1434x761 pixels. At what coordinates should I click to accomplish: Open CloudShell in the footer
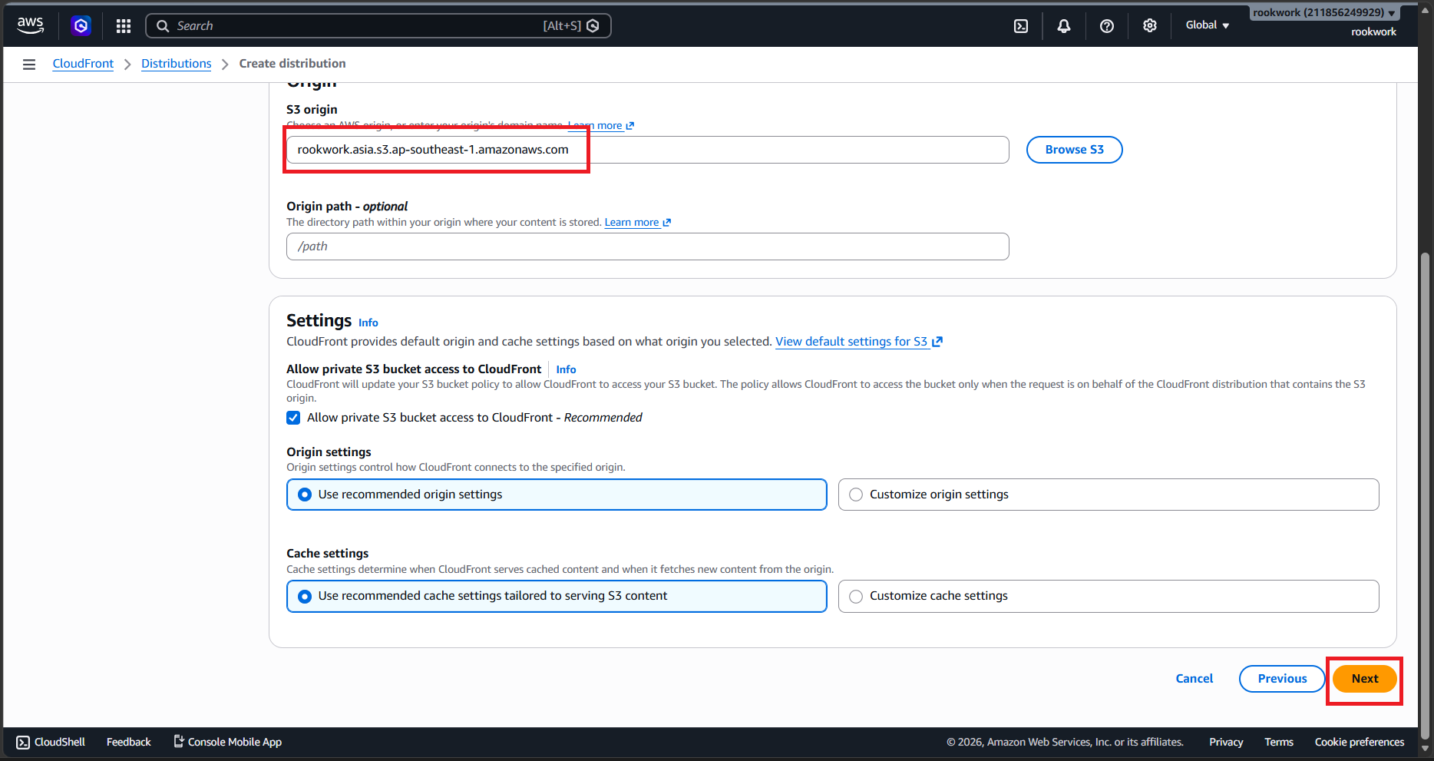[51, 742]
